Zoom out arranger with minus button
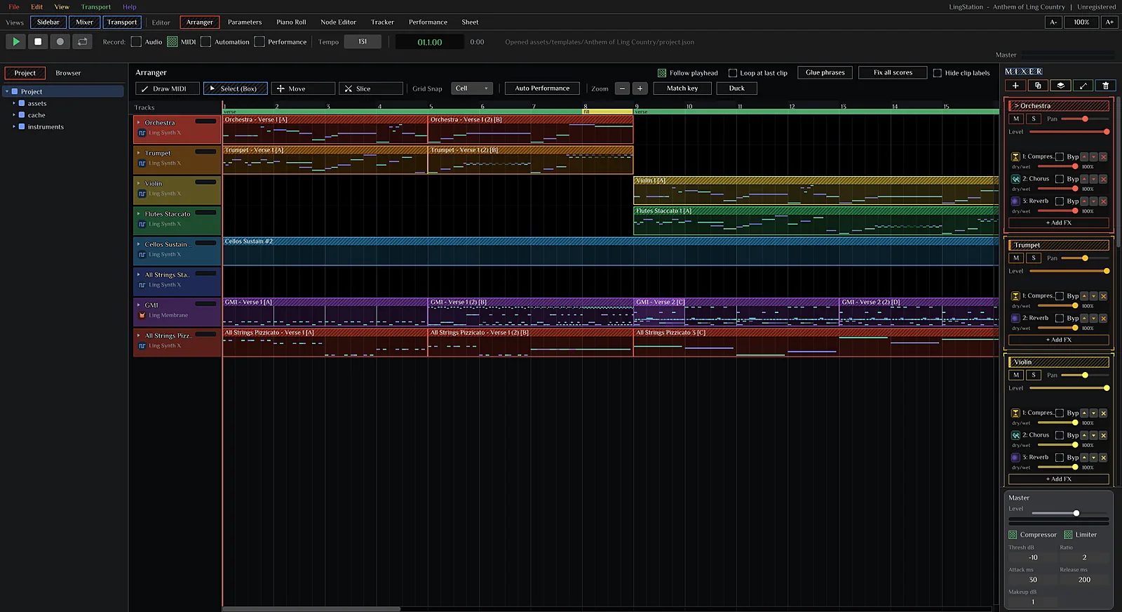 click(x=622, y=88)
